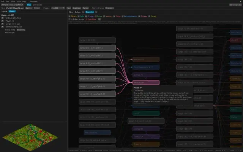Open the Mission mis.000 dropdown
This screenshot has width=243, height=152.
coord(58,8)
